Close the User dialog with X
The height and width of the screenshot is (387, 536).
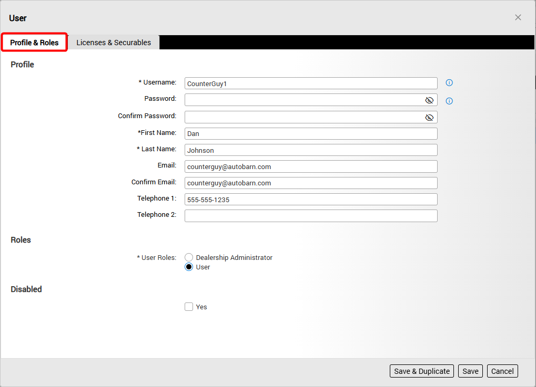pyautogui.click(x=518, y=18)
